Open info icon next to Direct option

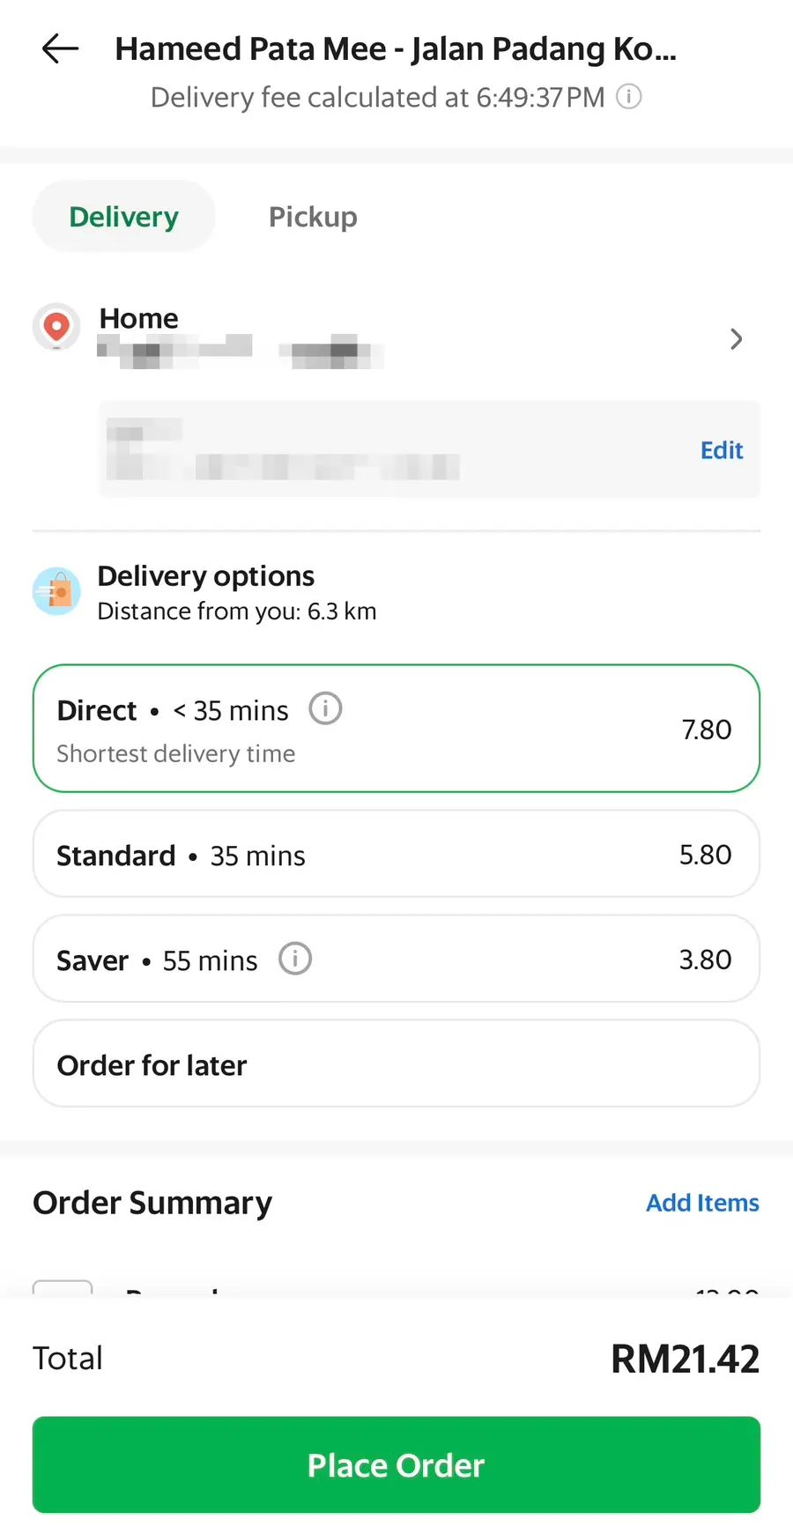(x=325, y=708)
